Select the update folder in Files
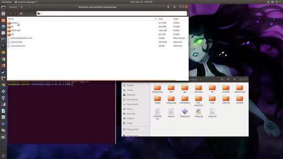This screenshot has width=283, height=159. click(240, 100)
